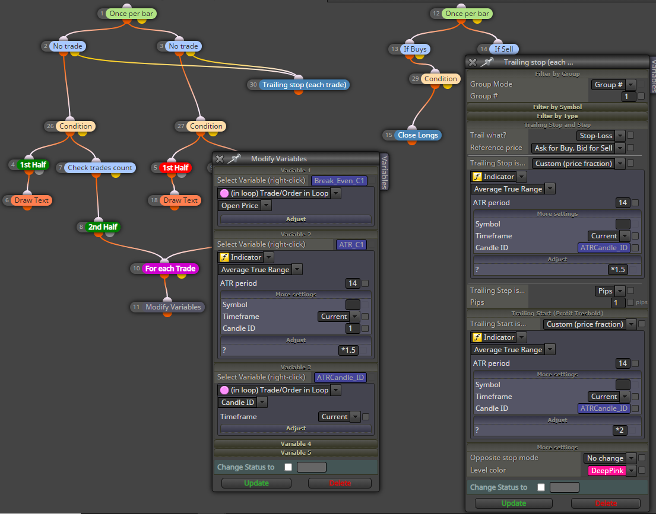Open Trailing Stop is Custom dropdown

(x=578, y=164)
